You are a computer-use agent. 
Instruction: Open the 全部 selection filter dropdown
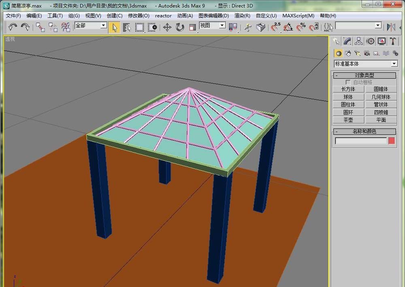(x=104, y=25)
